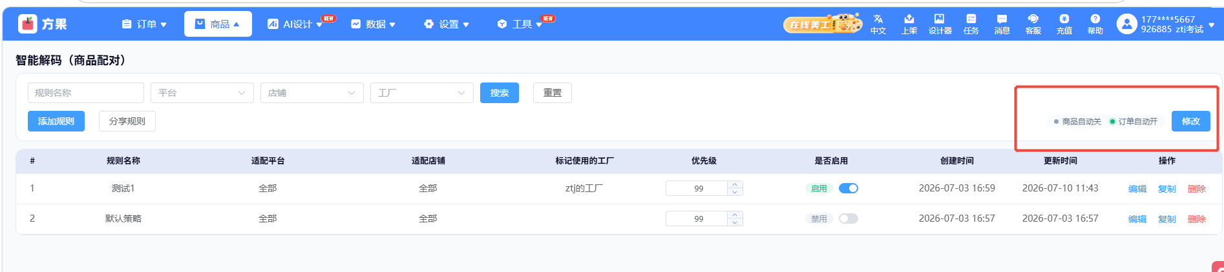
Task: Open the 任务 tasks icon
Action: (x=971, y=19)
